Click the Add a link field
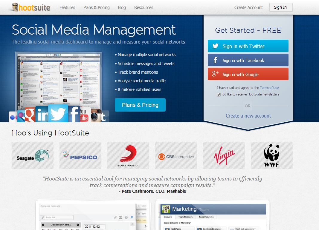The image size is (319, 230). pyautogui.click(x=57, y=217)
